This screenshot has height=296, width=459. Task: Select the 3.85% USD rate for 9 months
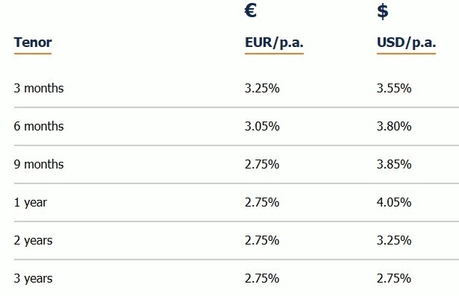coord(394,164)
